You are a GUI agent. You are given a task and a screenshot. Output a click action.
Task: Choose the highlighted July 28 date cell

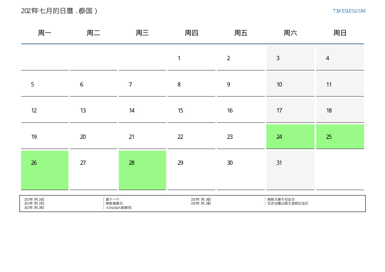coord(142,170)
